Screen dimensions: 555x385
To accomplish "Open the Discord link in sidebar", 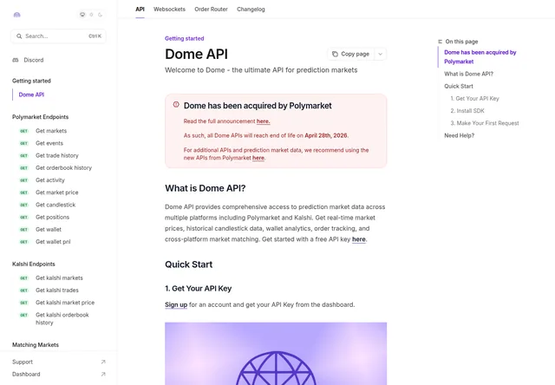I will (33, 60).
